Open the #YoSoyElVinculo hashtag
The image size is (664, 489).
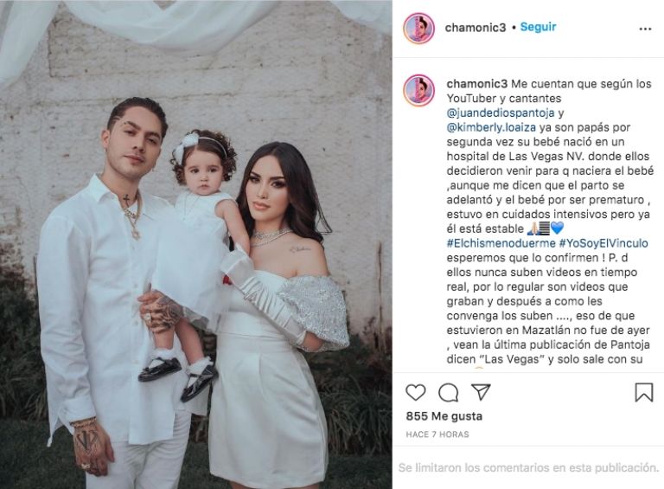603,243
